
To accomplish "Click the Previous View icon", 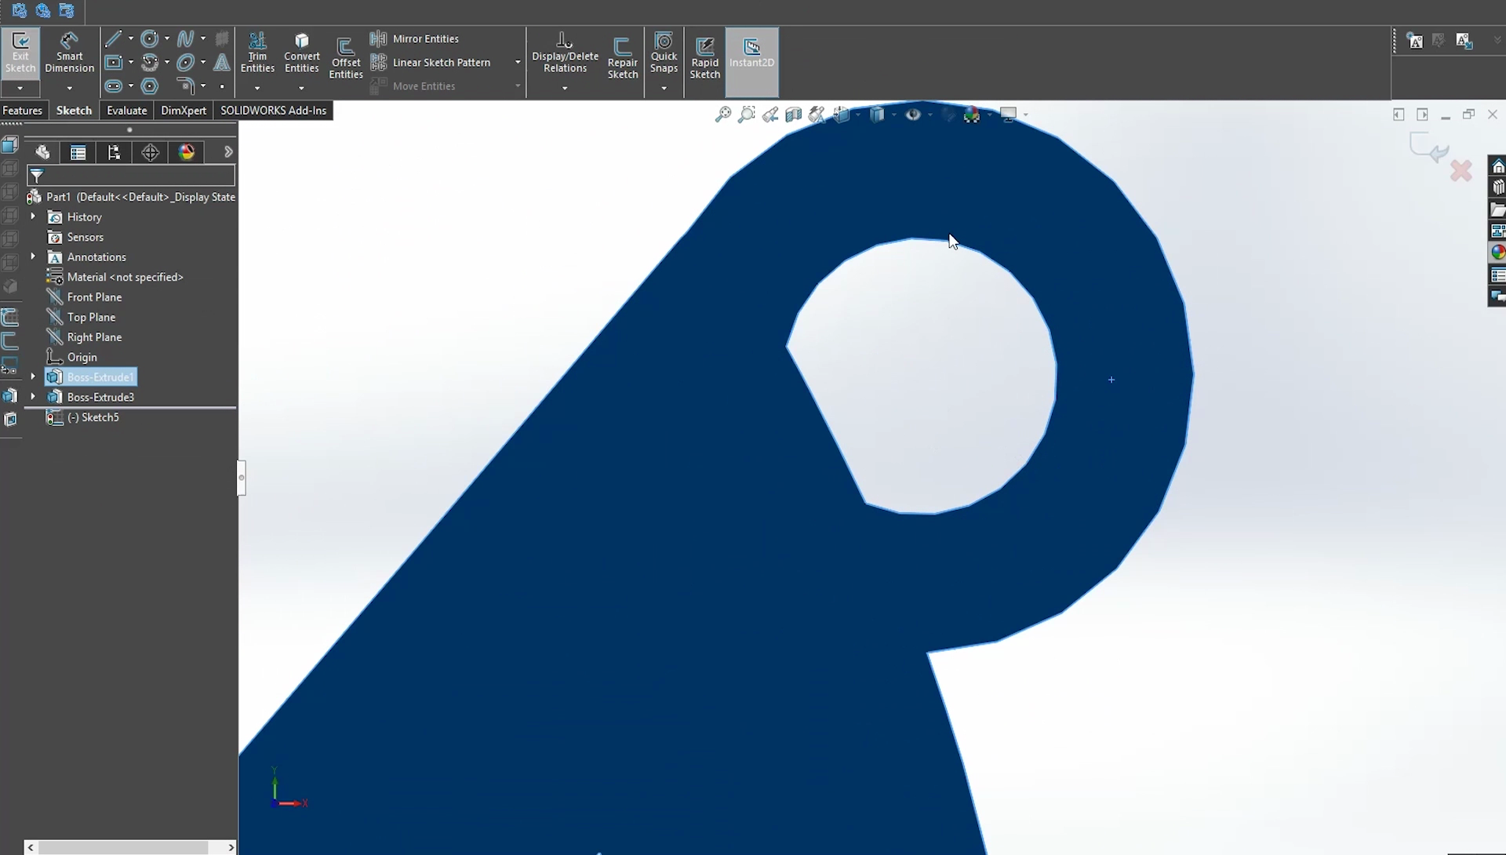I will (x=770, y=115).
